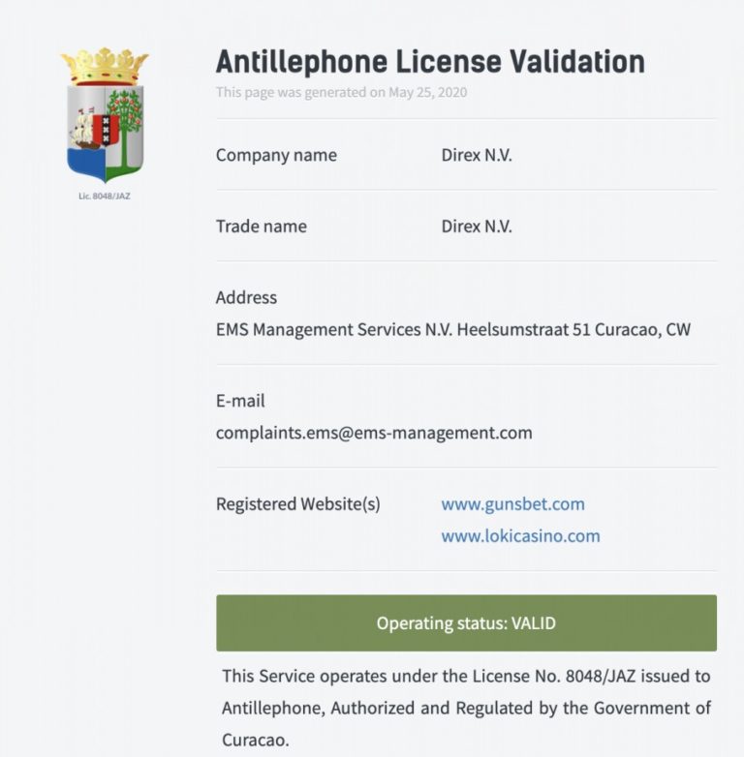Viewport: 744px width, 757px height.
Task: Click the Antillephone License Validation heading
Action: (x=430, y=62)
